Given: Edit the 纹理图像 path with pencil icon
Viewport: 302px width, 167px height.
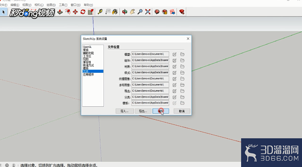Looking at the screenshot, I should (x=175, y=79).
